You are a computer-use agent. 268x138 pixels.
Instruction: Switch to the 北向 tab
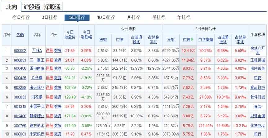point(11,7)
